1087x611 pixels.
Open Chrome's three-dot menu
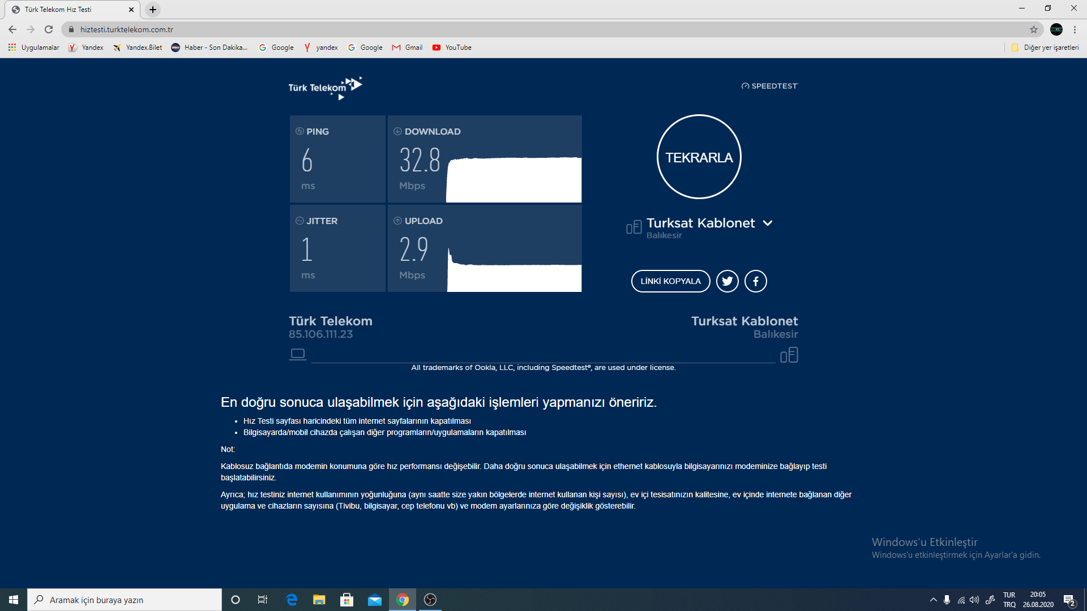pos(1075,29)
